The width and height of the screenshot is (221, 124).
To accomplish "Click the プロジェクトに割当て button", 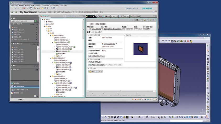I will 97,65.
